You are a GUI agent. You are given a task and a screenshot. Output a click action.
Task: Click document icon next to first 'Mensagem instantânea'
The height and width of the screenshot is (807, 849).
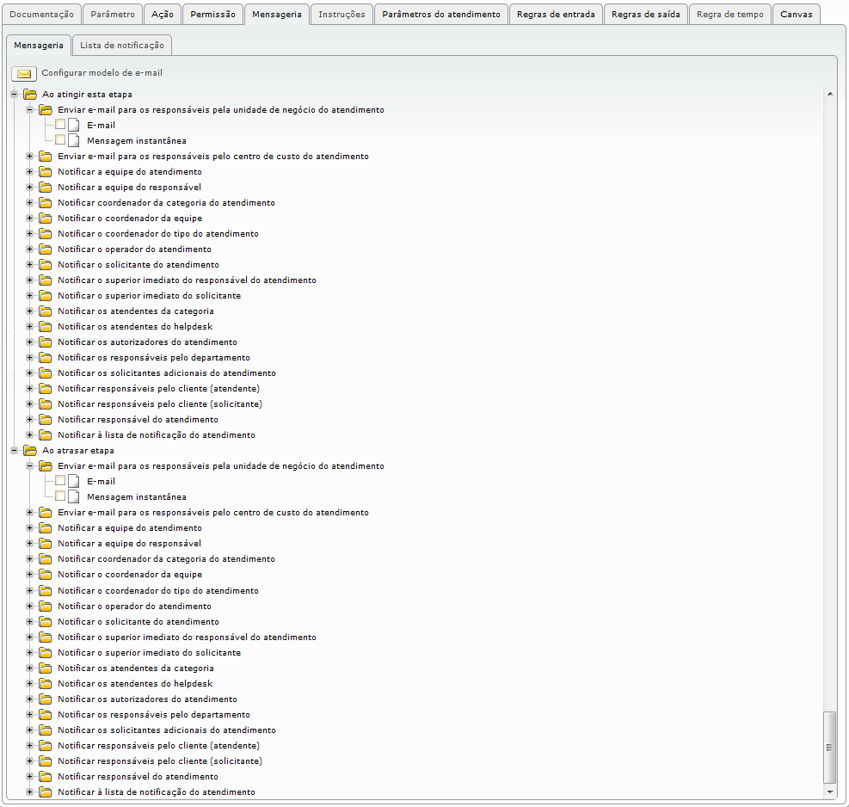(x=74, y=141)
